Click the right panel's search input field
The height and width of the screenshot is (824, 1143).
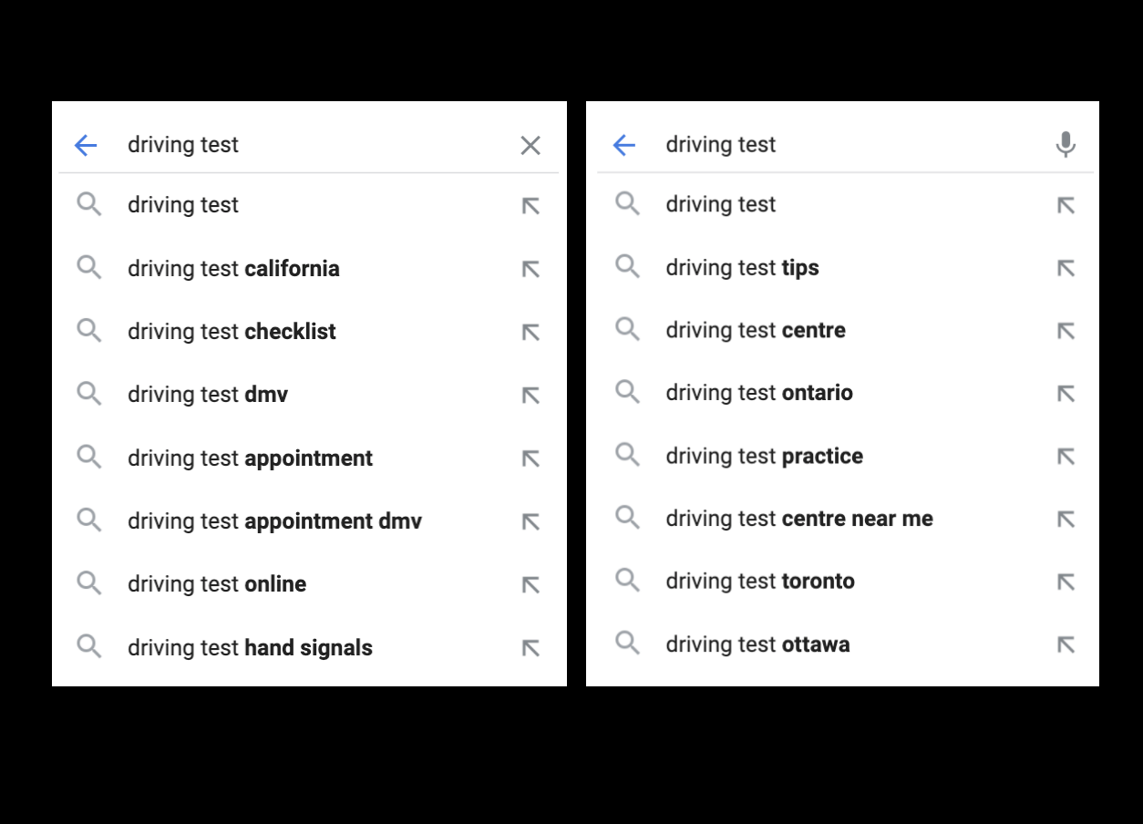point(811,144)
